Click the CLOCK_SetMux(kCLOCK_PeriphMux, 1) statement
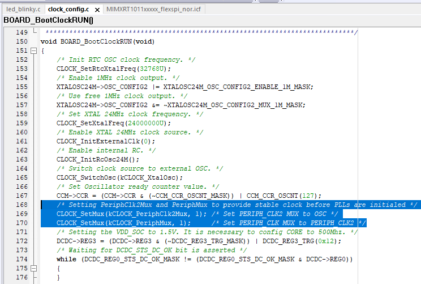Image resolution: width=421 pixels, height=284 pixels. coord(123,223)
